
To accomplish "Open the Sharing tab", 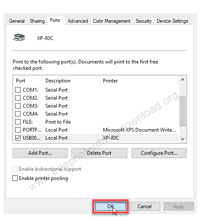I will (x=37, y=21).
